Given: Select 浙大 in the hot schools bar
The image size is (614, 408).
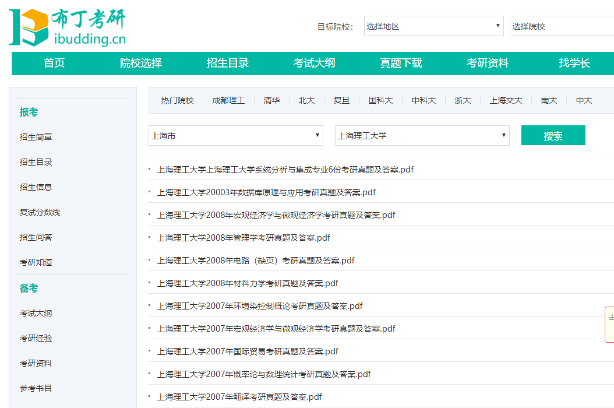Looking at the screenshot, I should pos(463,100).
